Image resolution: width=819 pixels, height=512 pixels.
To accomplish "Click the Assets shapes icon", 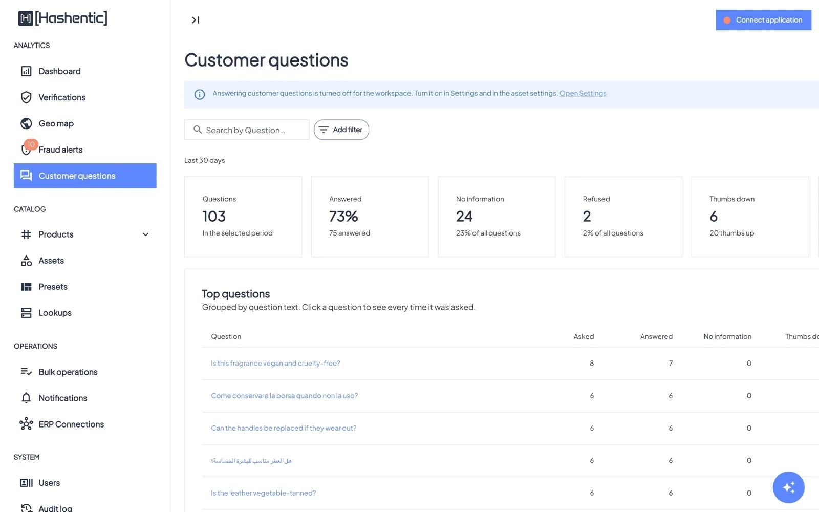I will 26,261.
